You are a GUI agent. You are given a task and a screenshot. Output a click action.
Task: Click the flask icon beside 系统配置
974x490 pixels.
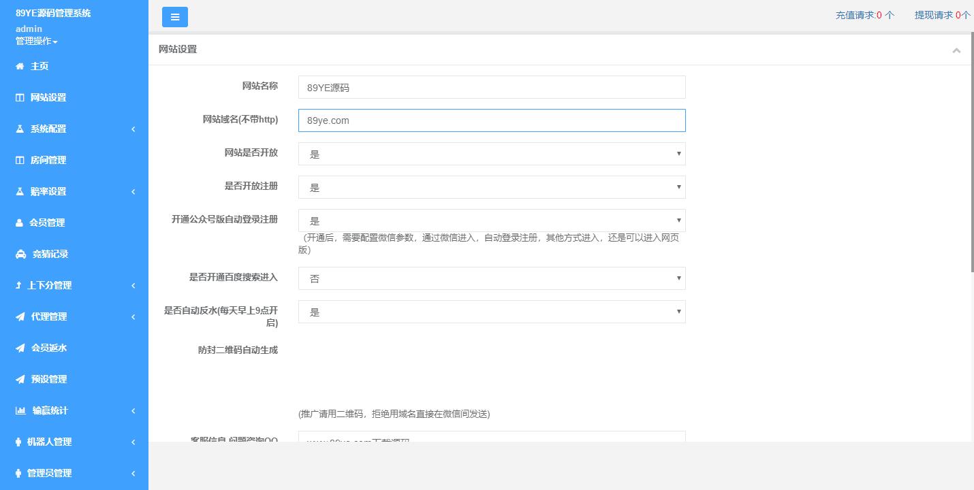tap(20, 129)
